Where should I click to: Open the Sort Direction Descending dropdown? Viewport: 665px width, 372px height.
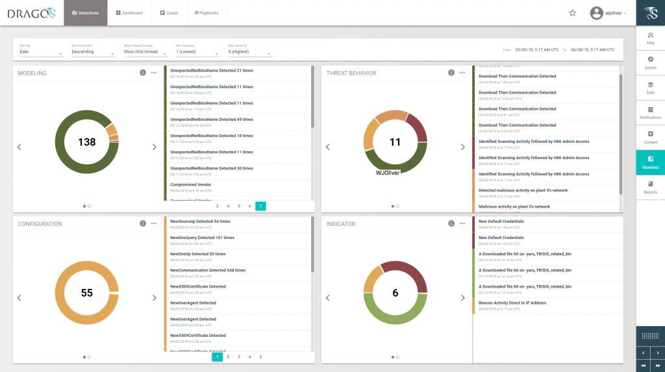click(x=93, y=52)
